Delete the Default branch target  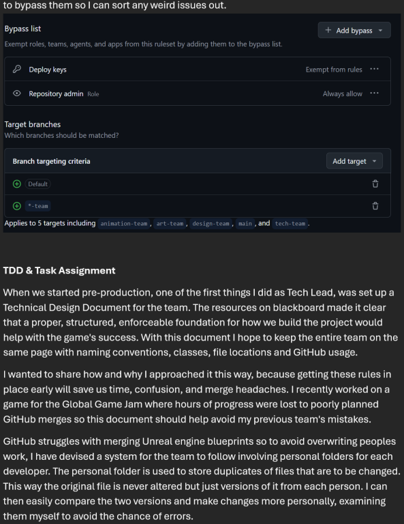375,184
